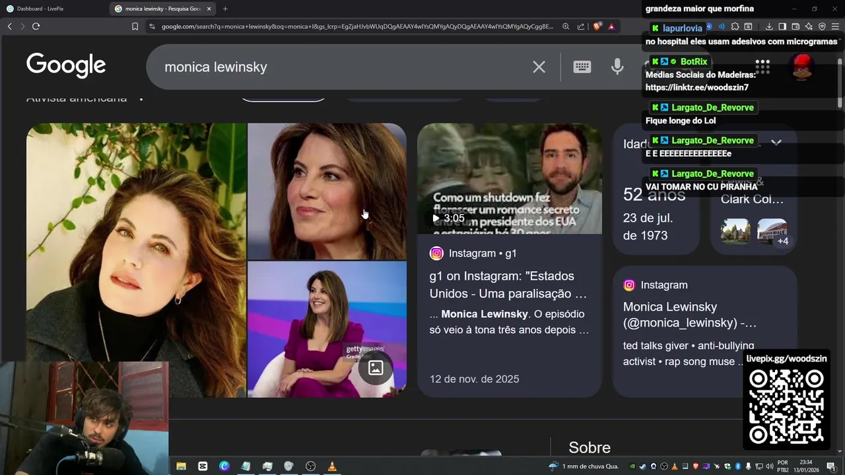Open the linktr.ee/woodszin7 chat link
The width and height of the screenshot is (845, 475).
tap(697, 87)
